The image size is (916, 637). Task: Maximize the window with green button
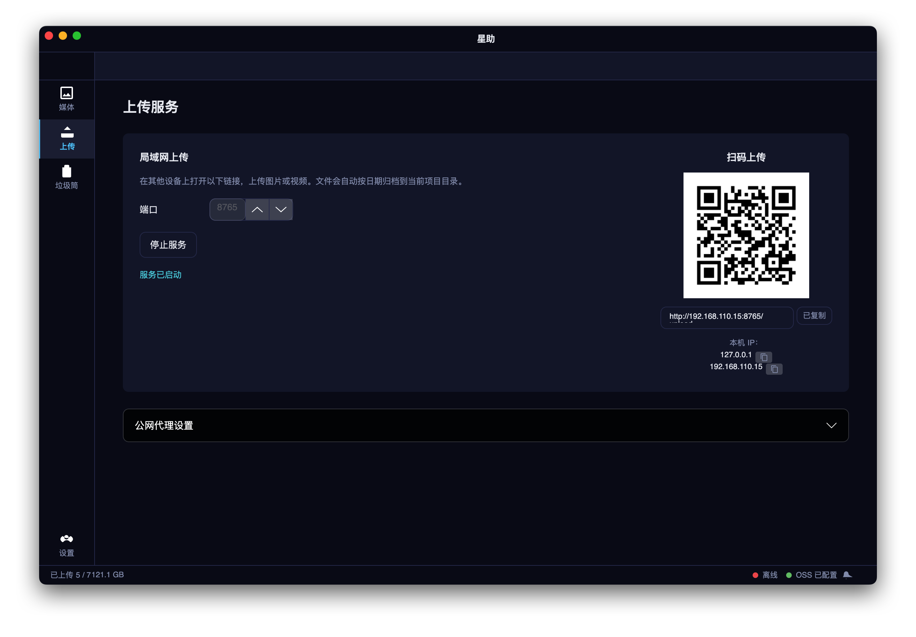[77, 36]
